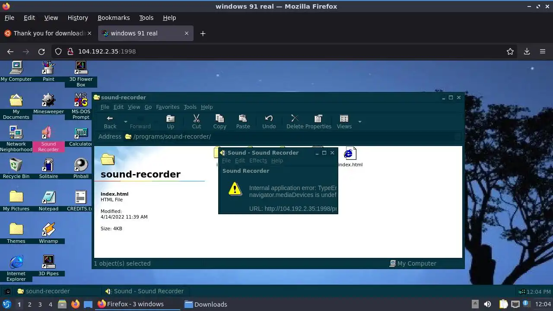The height and width of the screenshot is (311, 553).
Task: Open Sound Recorder Effects menu
Action: 258,160
